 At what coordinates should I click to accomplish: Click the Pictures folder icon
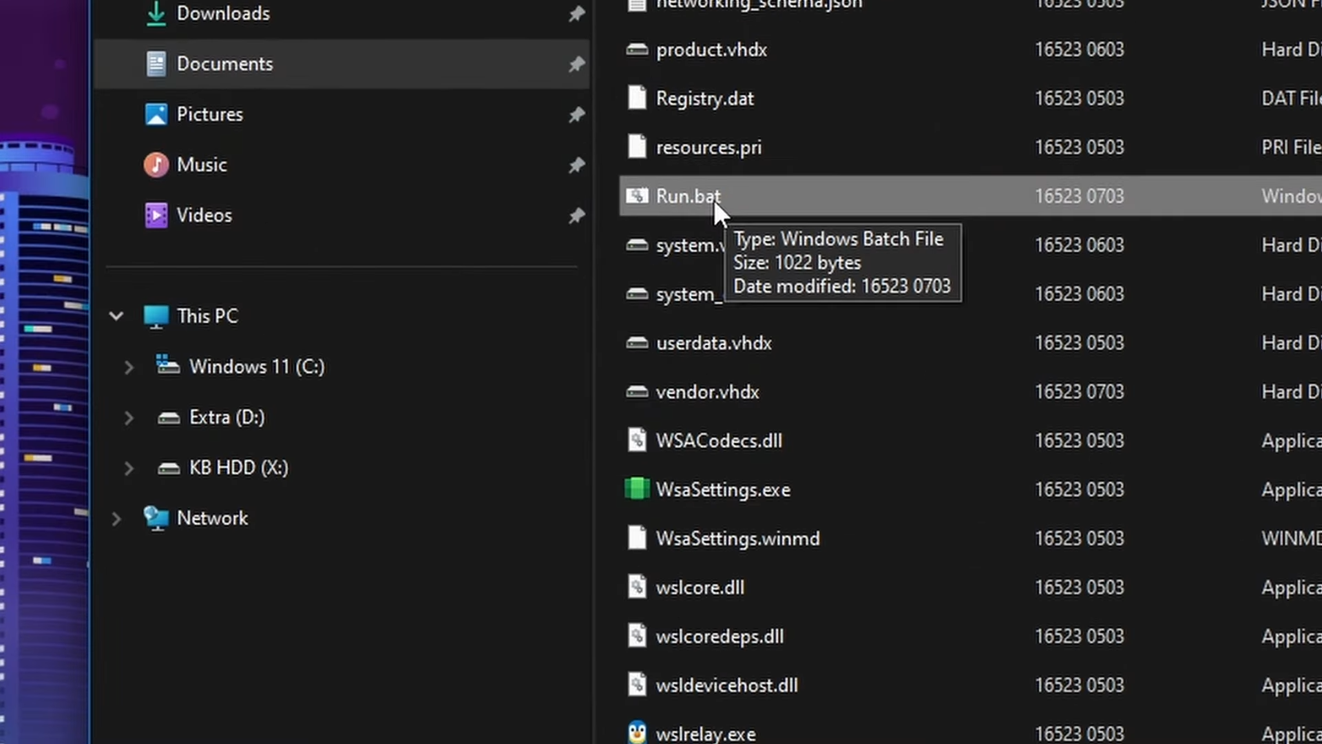[156, 114]
